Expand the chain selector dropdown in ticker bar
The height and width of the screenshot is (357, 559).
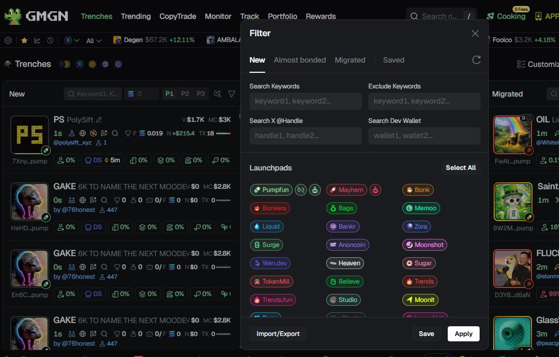(x=71, y=40)
